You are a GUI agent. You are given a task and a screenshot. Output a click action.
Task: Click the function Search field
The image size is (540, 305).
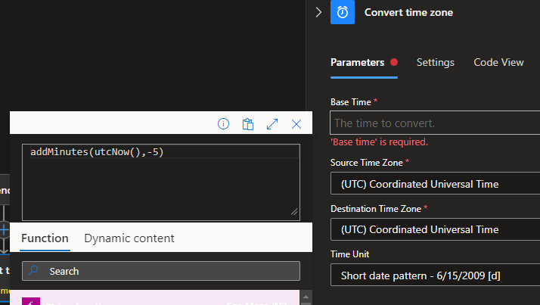pyautogui.click(x=170, y=271)
